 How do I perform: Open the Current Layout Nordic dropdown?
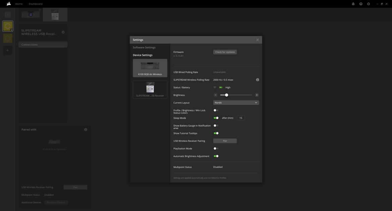pos(236,103)
